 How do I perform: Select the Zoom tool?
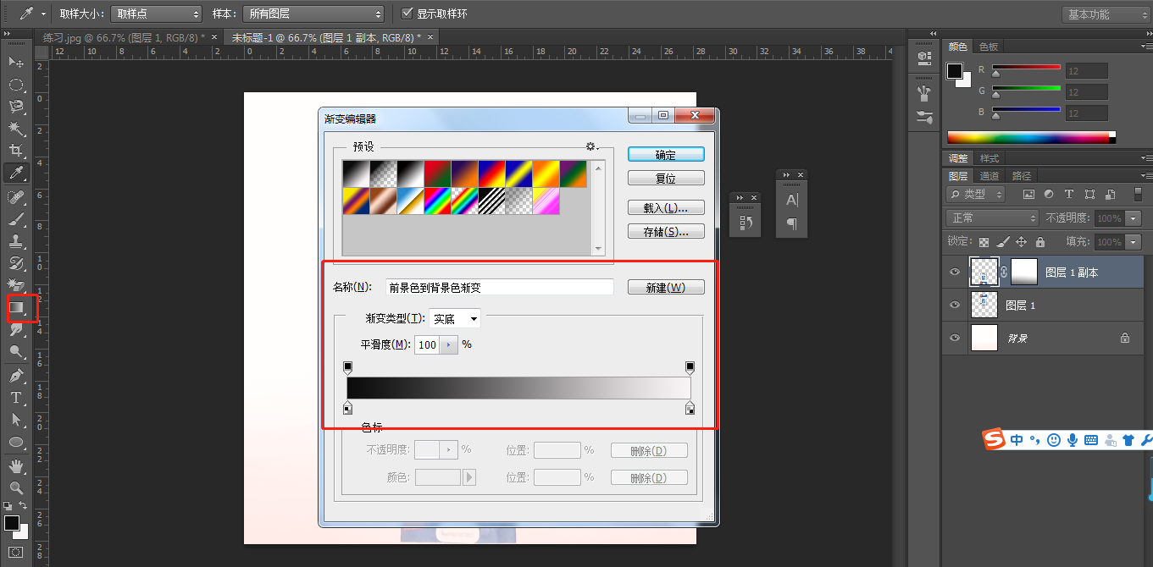pos(16,487)
